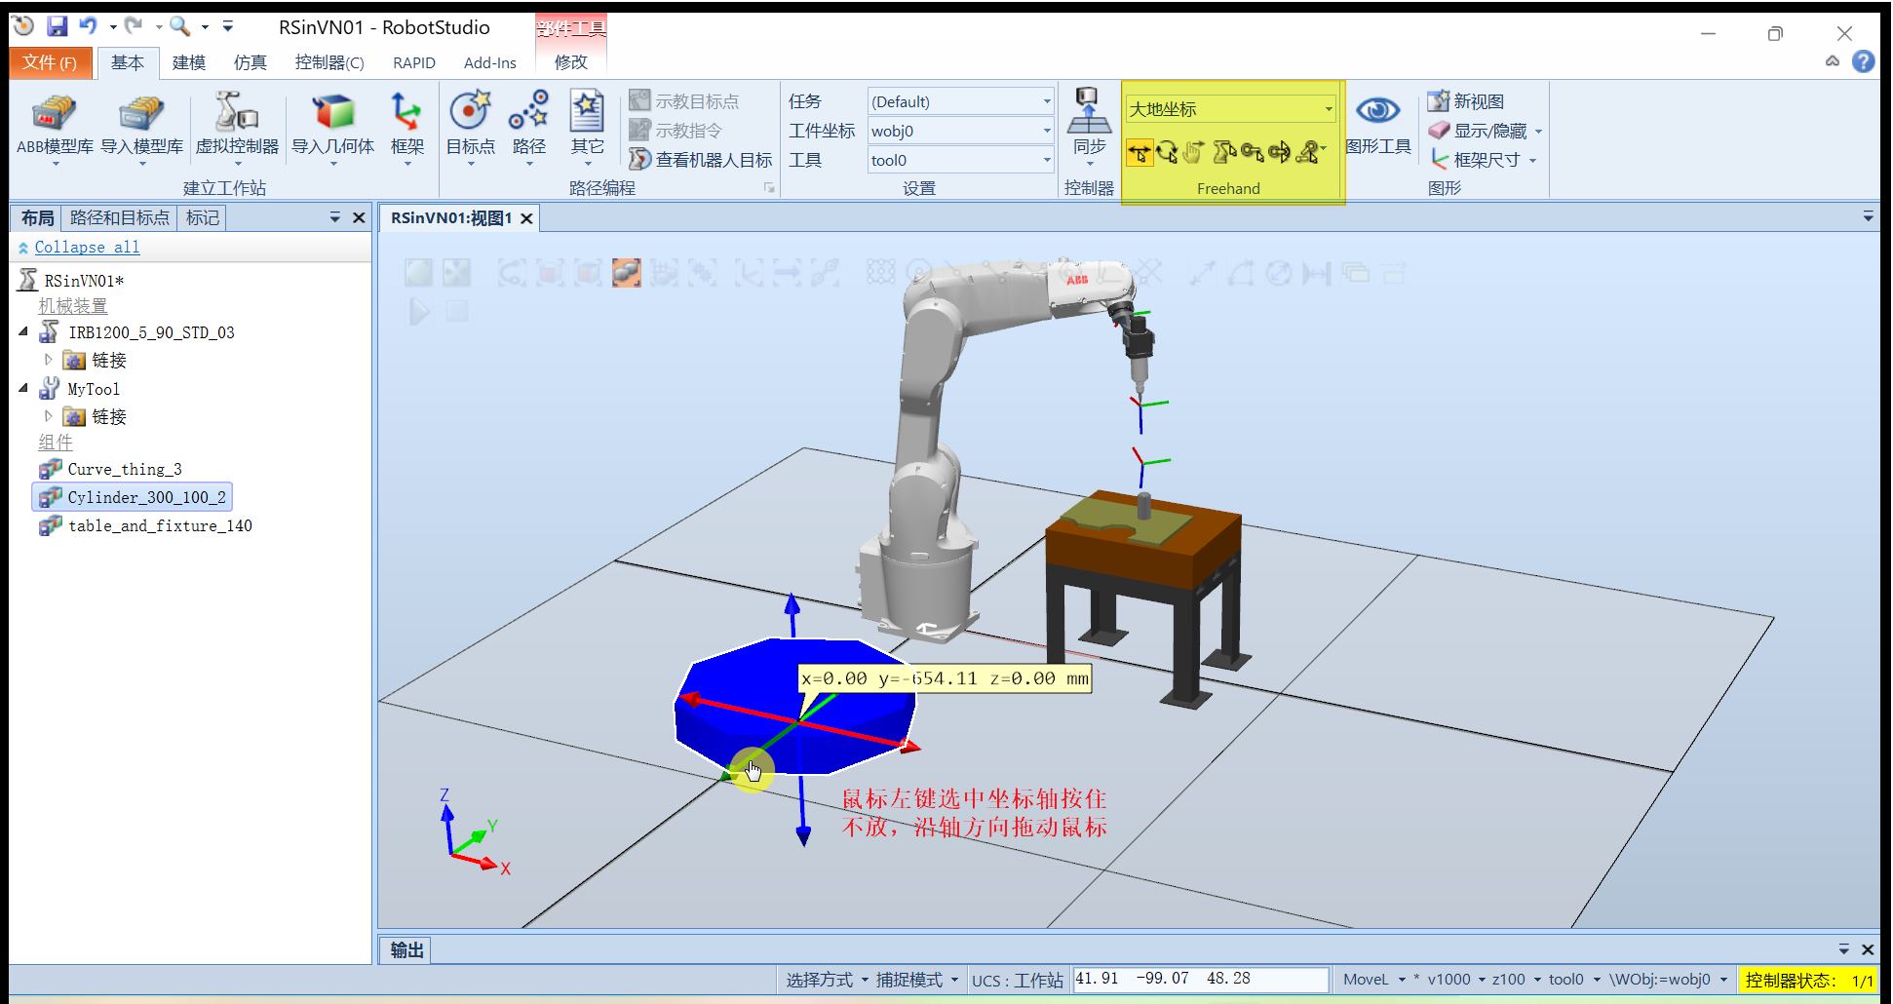Click View Center icon in the viewport toolbar
The width and height of the screenshot is (1893, 1004).
tap(456, 273)
